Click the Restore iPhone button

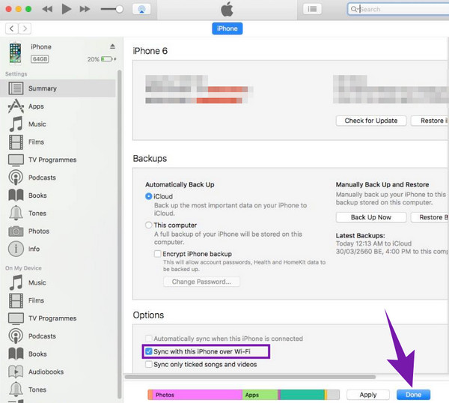point(430,121)
